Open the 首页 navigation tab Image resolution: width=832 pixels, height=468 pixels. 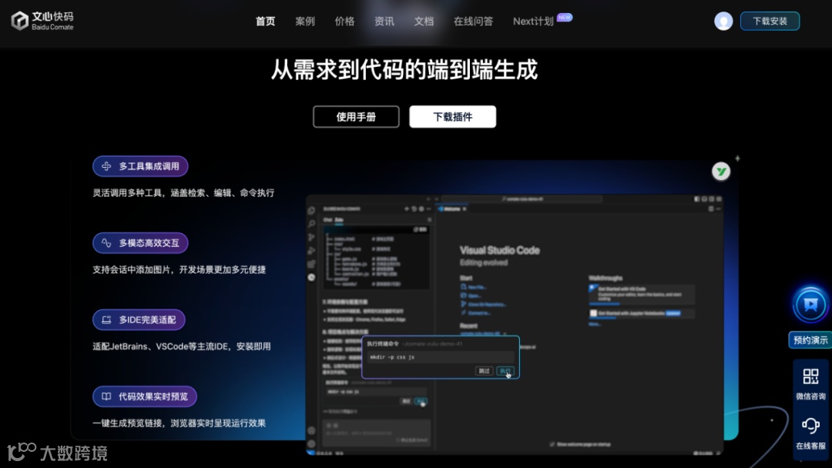tap(265, 22)
